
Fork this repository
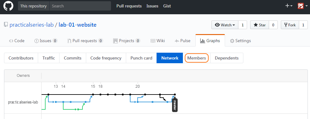[290, 25]
